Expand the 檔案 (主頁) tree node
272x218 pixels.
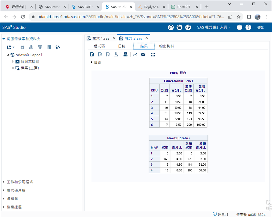click(13, 68)
